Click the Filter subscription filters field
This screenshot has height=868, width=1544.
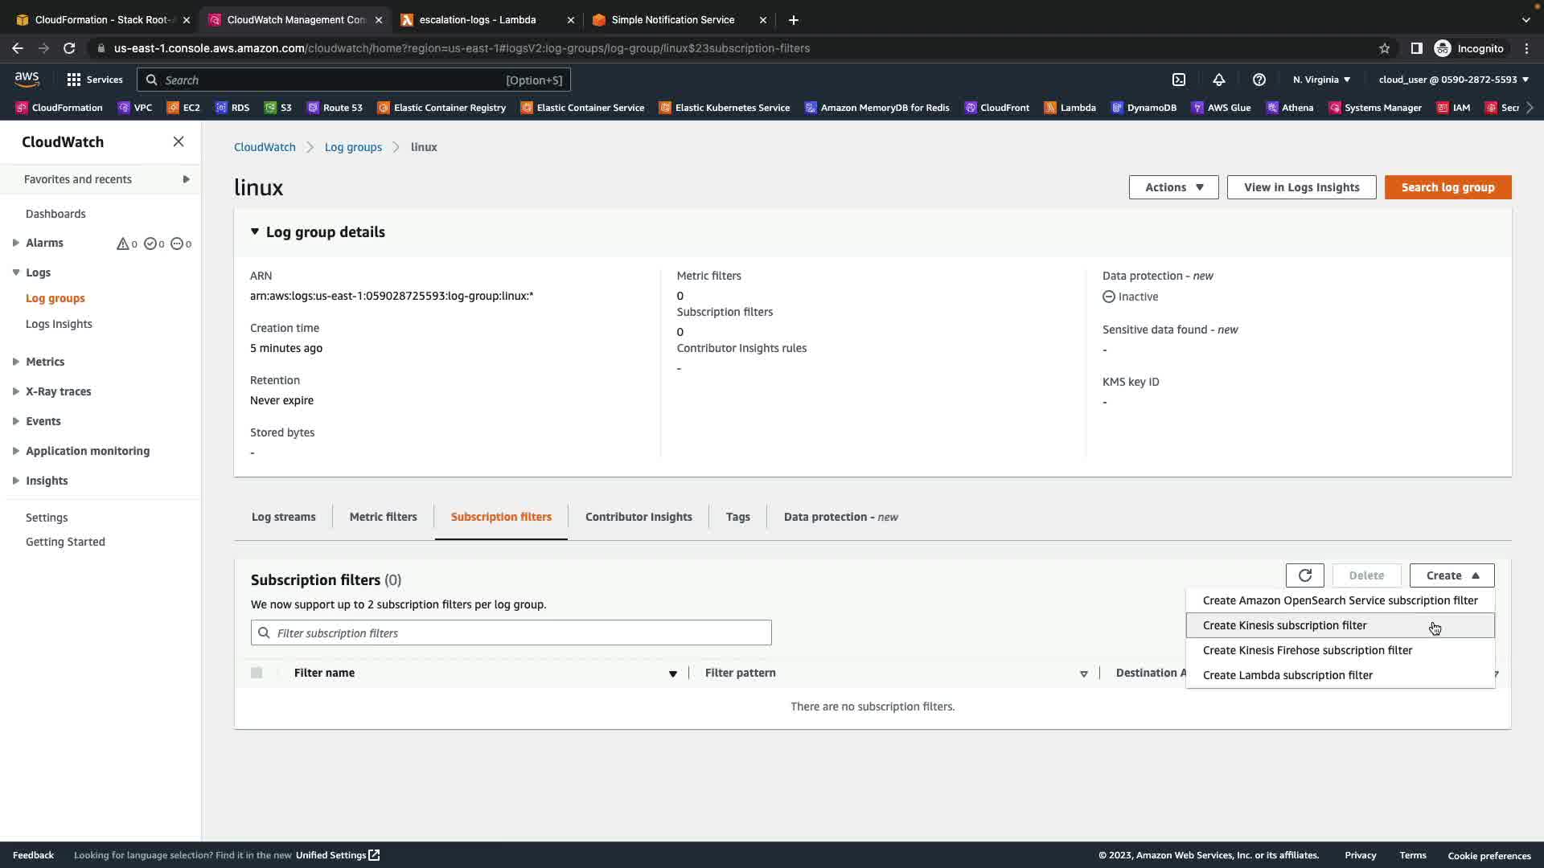(511, 633)
